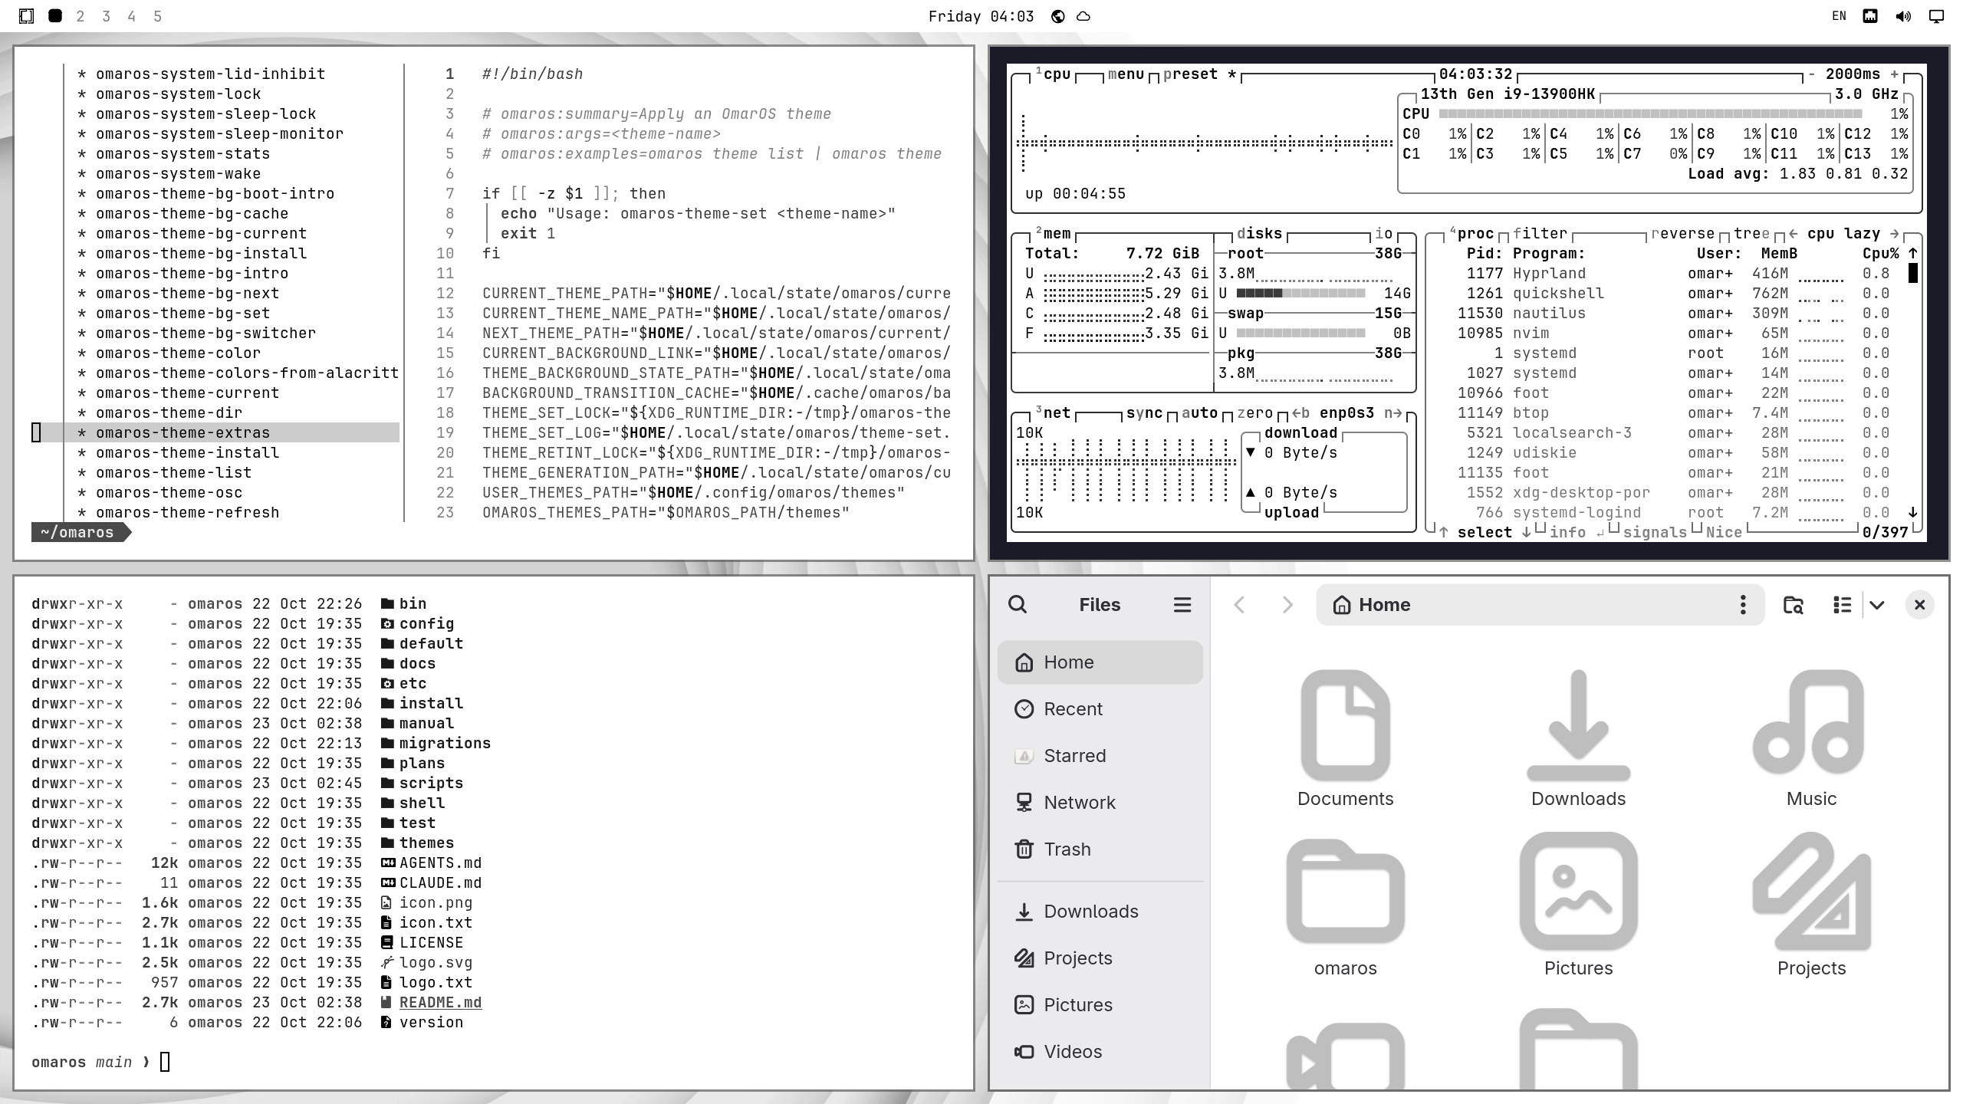Open the search in Files window

(1018, 604)
